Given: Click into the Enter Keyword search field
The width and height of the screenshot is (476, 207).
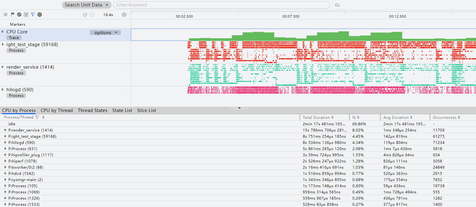Looking at the screenshot, I should pos(222,5).
